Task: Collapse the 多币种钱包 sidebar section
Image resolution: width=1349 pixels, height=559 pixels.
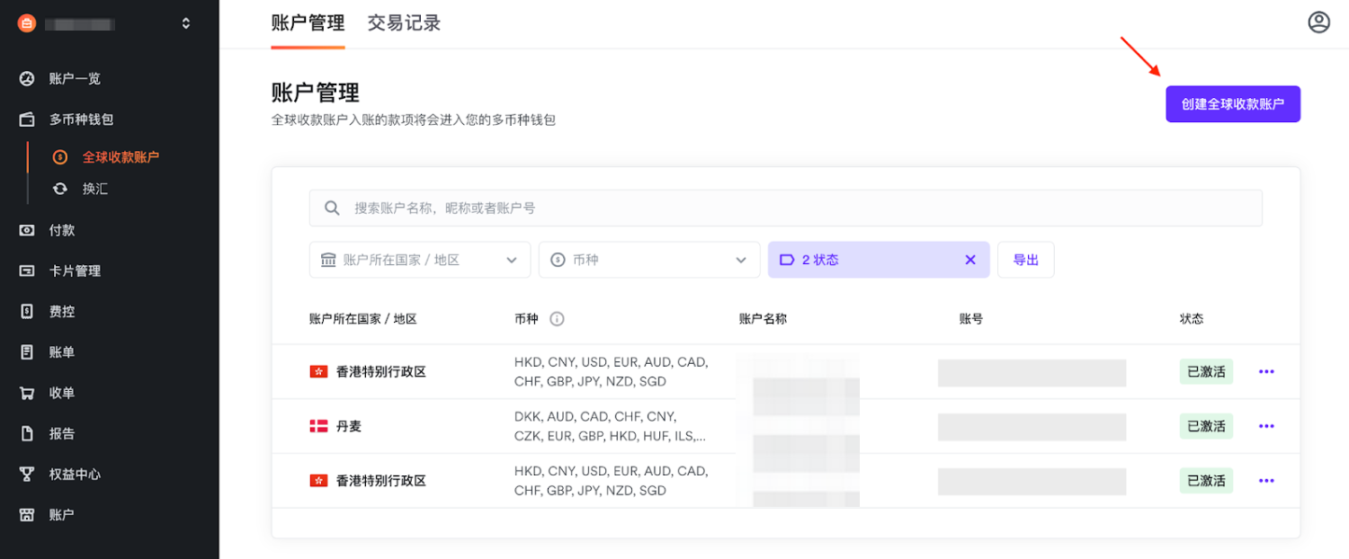Action: (81, 120)
